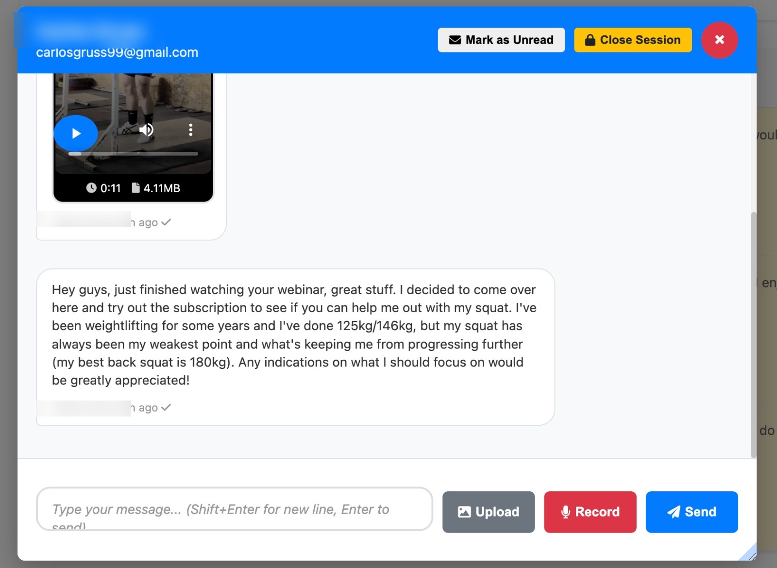Click the Close Session button
Viewport: 777px width, 568px height.
(633, 40)
